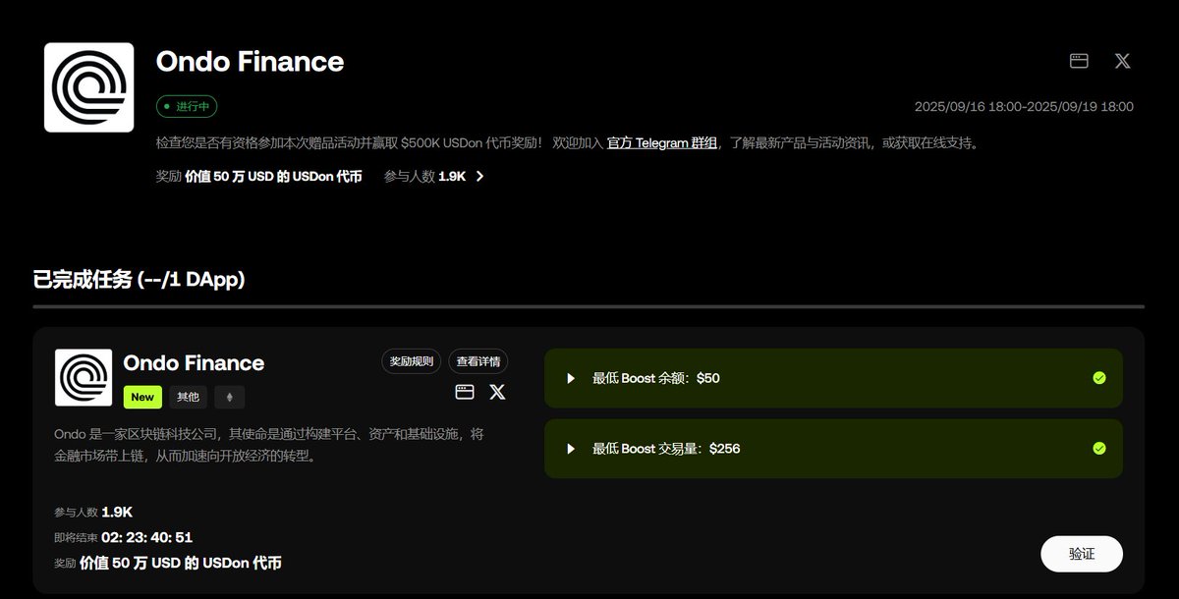The width and height of the screenshot is (1179, 599).
Task: Expand the 最低 Boost 交易量 row arrow
Action: [x=571, y=449]
